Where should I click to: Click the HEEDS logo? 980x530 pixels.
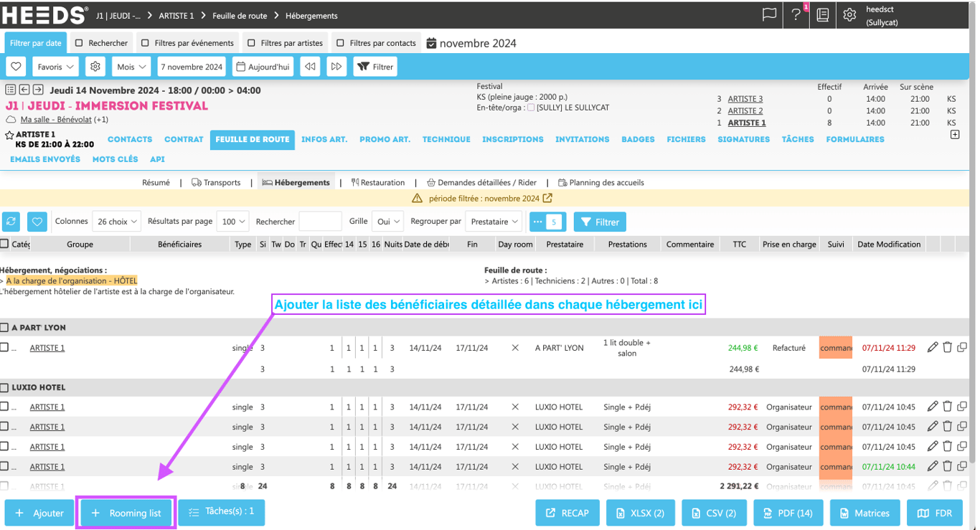tap(44, 14)
